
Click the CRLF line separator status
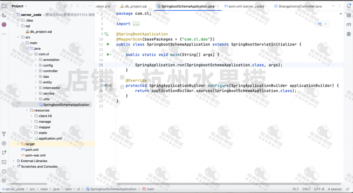[x=306, y=189]
